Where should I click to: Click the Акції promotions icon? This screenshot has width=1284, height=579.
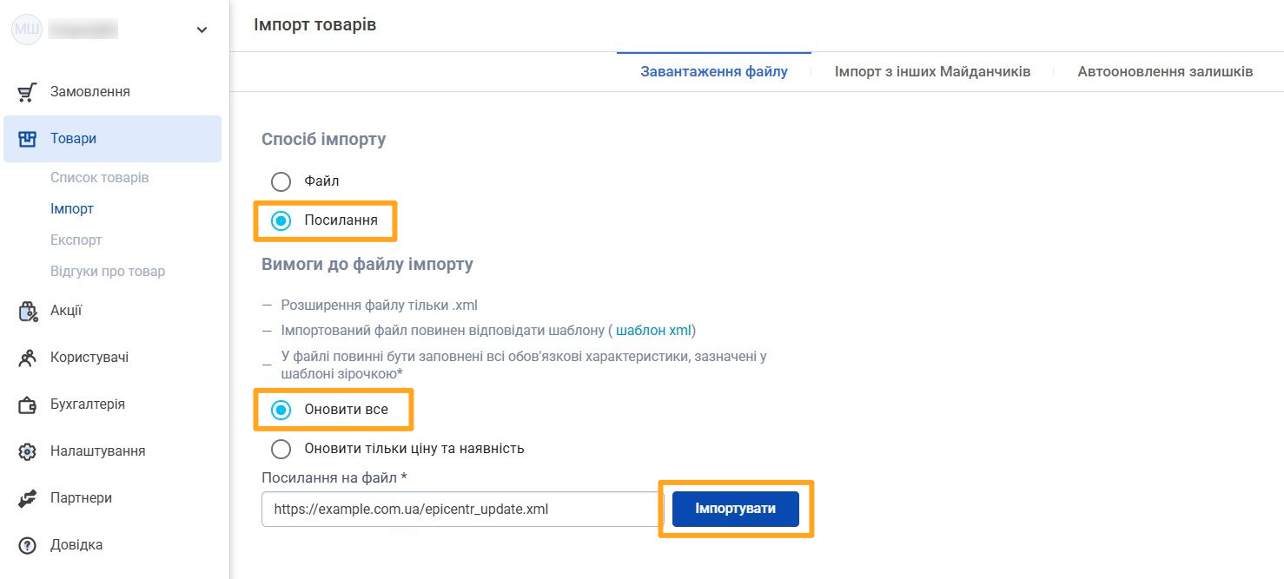click(27, 310)
